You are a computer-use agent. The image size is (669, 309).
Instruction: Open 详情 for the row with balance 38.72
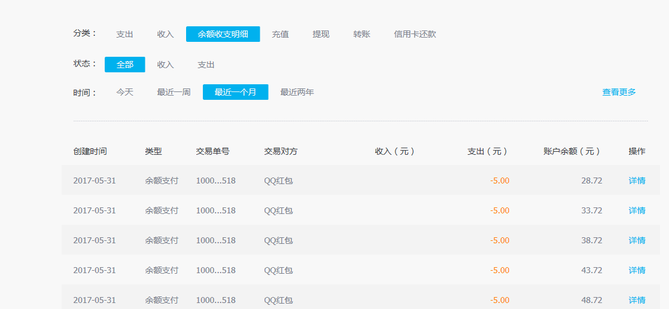[x=637, y=240]
